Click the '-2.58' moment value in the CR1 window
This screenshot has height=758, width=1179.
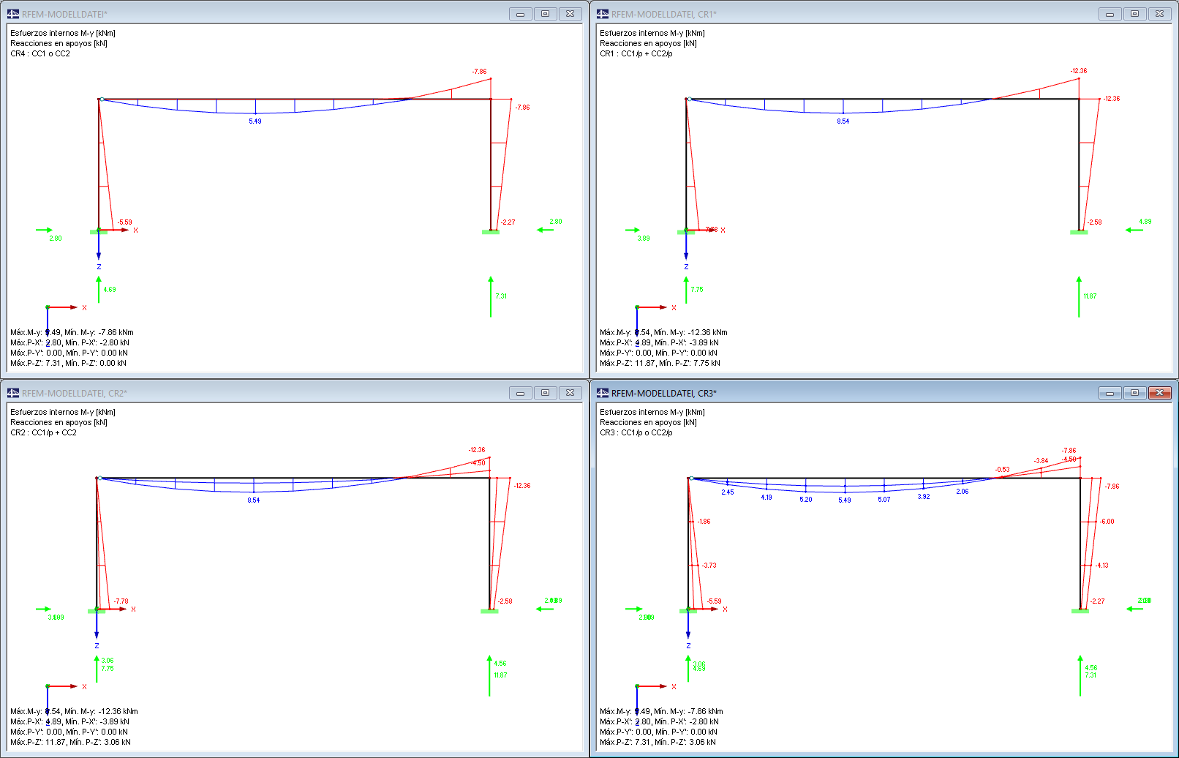pos(1094,222)
